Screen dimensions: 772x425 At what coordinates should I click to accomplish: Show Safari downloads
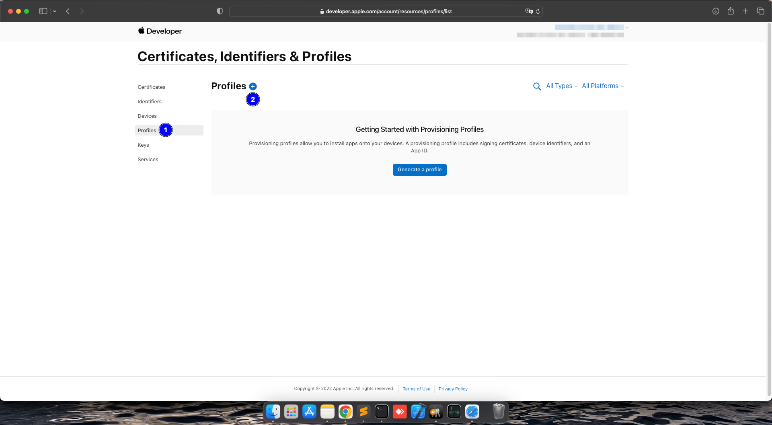[716, 11]
